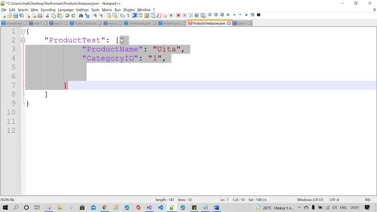Viewport: 377px width, 212px height.
Task: Open Microsoft Word from the taskbar
Action: click(216, 207)
